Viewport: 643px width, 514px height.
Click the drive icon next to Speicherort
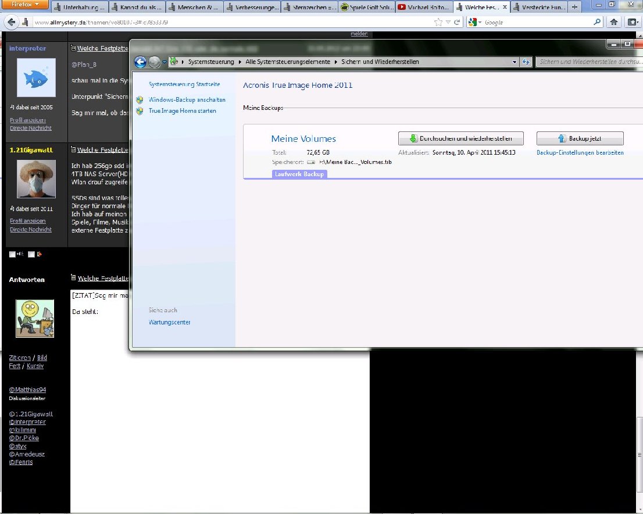311,162
